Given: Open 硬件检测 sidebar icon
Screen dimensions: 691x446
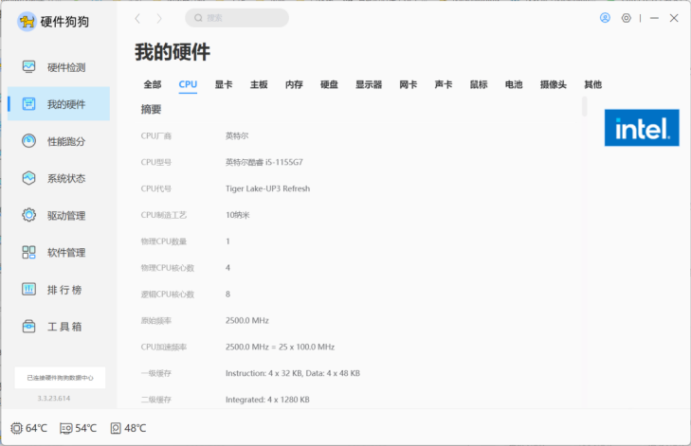Looking at the screenshot, I should 29,67.
